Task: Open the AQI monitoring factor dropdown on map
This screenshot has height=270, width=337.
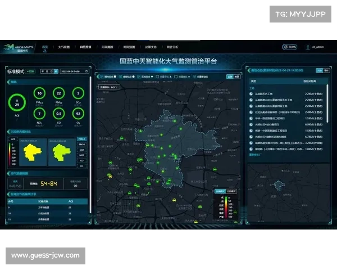Action: click(110, 87)
